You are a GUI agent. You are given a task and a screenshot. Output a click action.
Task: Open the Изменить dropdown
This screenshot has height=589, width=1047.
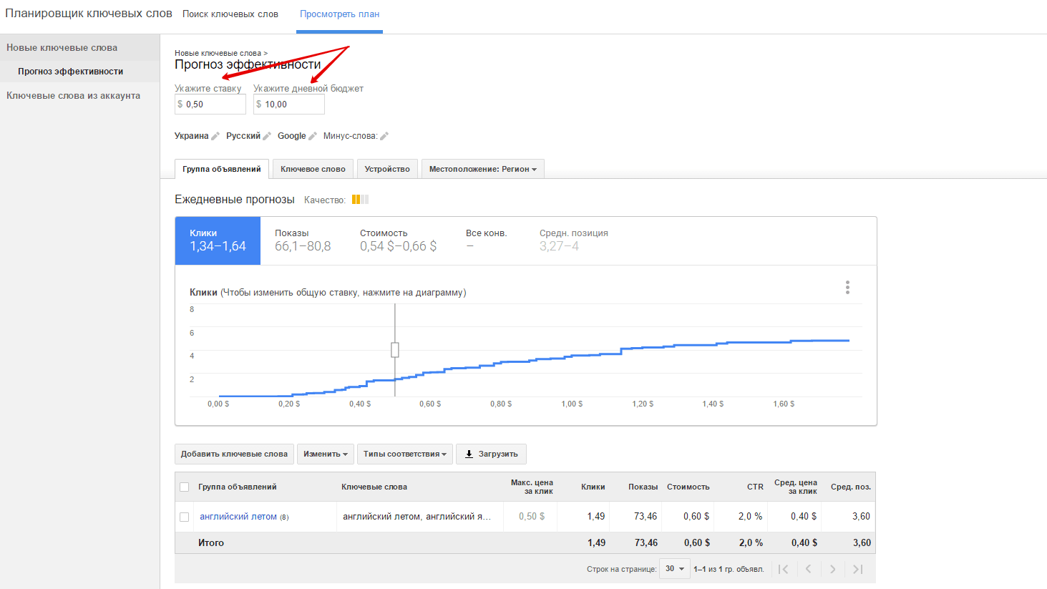[x=325, y=454]
